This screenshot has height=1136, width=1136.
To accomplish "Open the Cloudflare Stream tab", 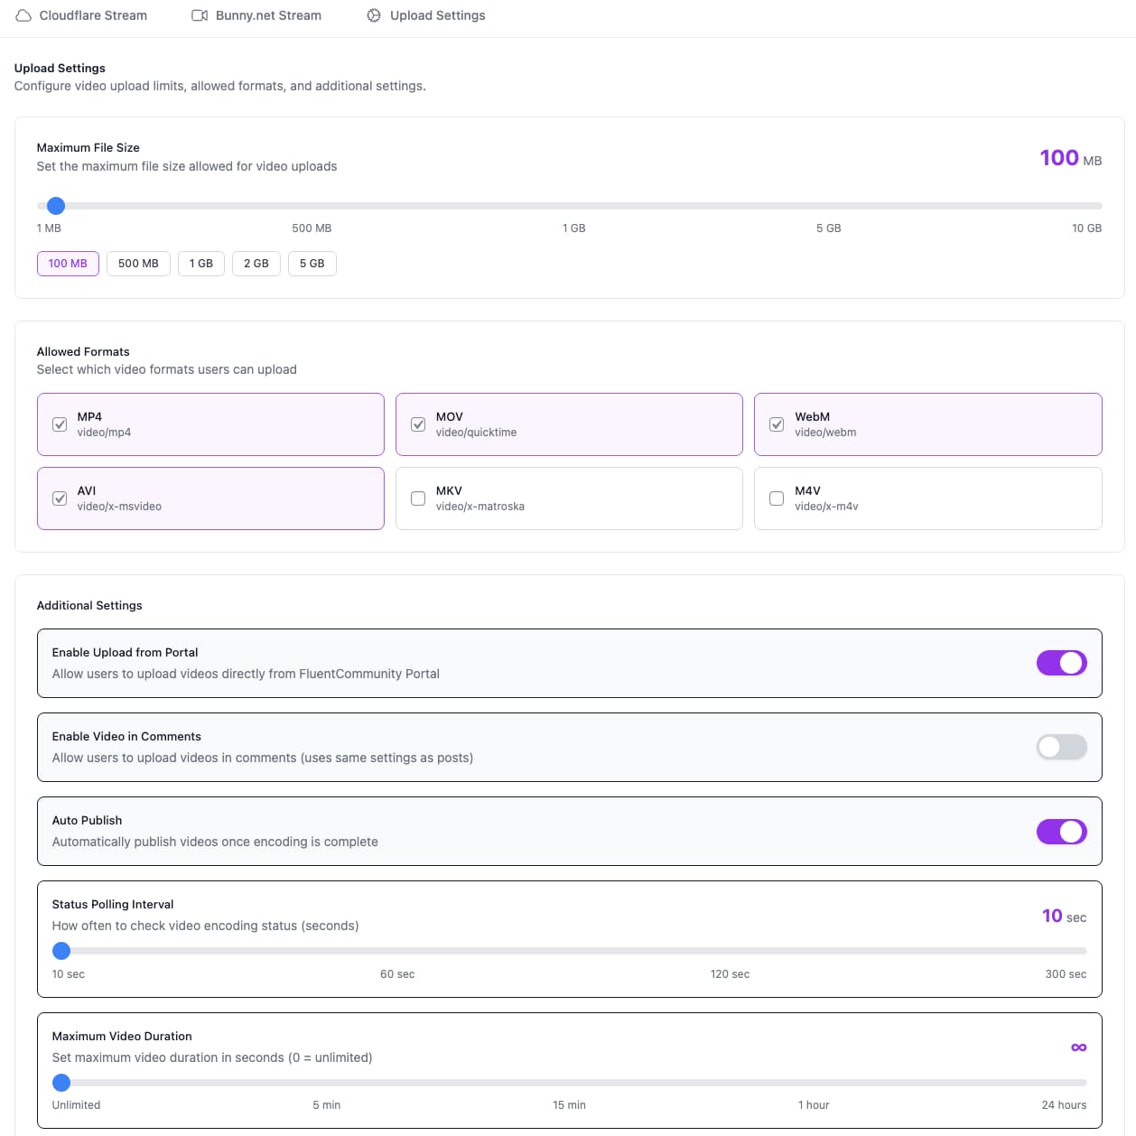I will [x=81, y=14].
